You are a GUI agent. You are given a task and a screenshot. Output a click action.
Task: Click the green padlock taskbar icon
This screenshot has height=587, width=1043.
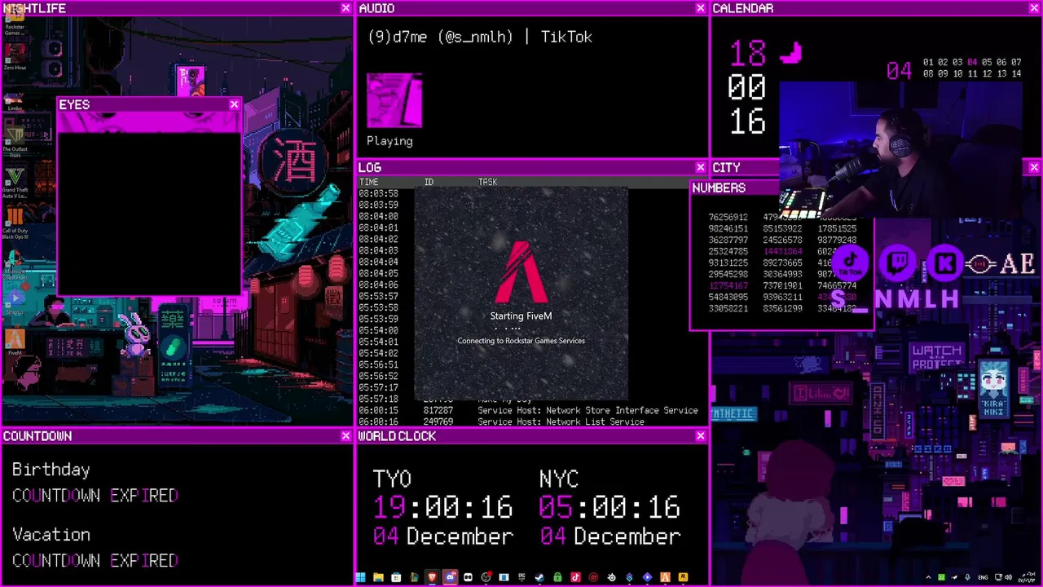pyautogui.click(x=558, y=578)
